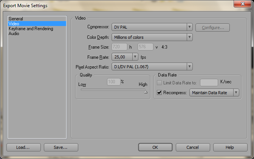Click the data rate K/sec input field
The height and width of the screenshot is (159, 254).
click(209, 83)
